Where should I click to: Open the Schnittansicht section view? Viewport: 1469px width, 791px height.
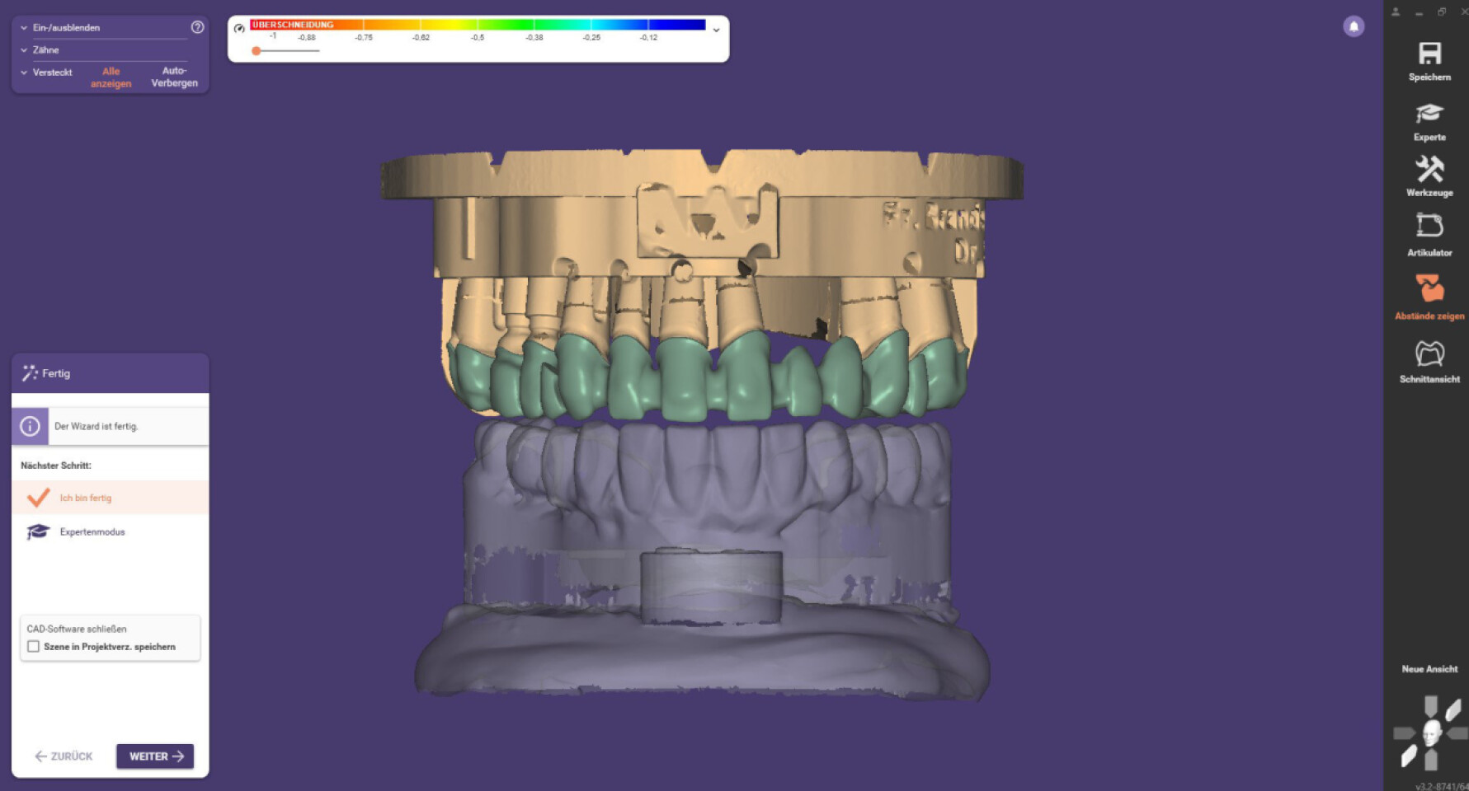(x=1429, y=354)
